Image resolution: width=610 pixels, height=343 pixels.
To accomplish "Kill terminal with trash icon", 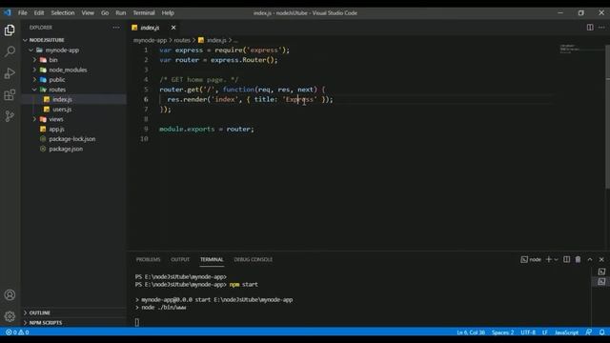I will (578, 259).
